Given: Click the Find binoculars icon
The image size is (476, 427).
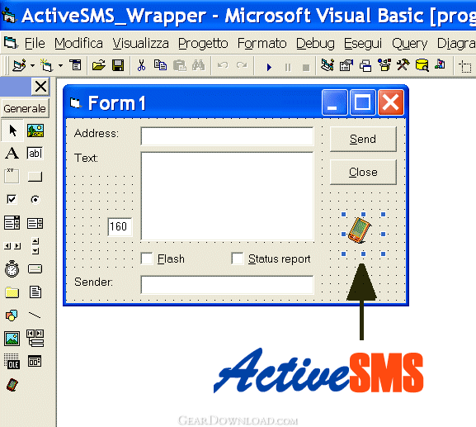Looking at the screenshot, I should pyautogui.click(x=198, y=65).
